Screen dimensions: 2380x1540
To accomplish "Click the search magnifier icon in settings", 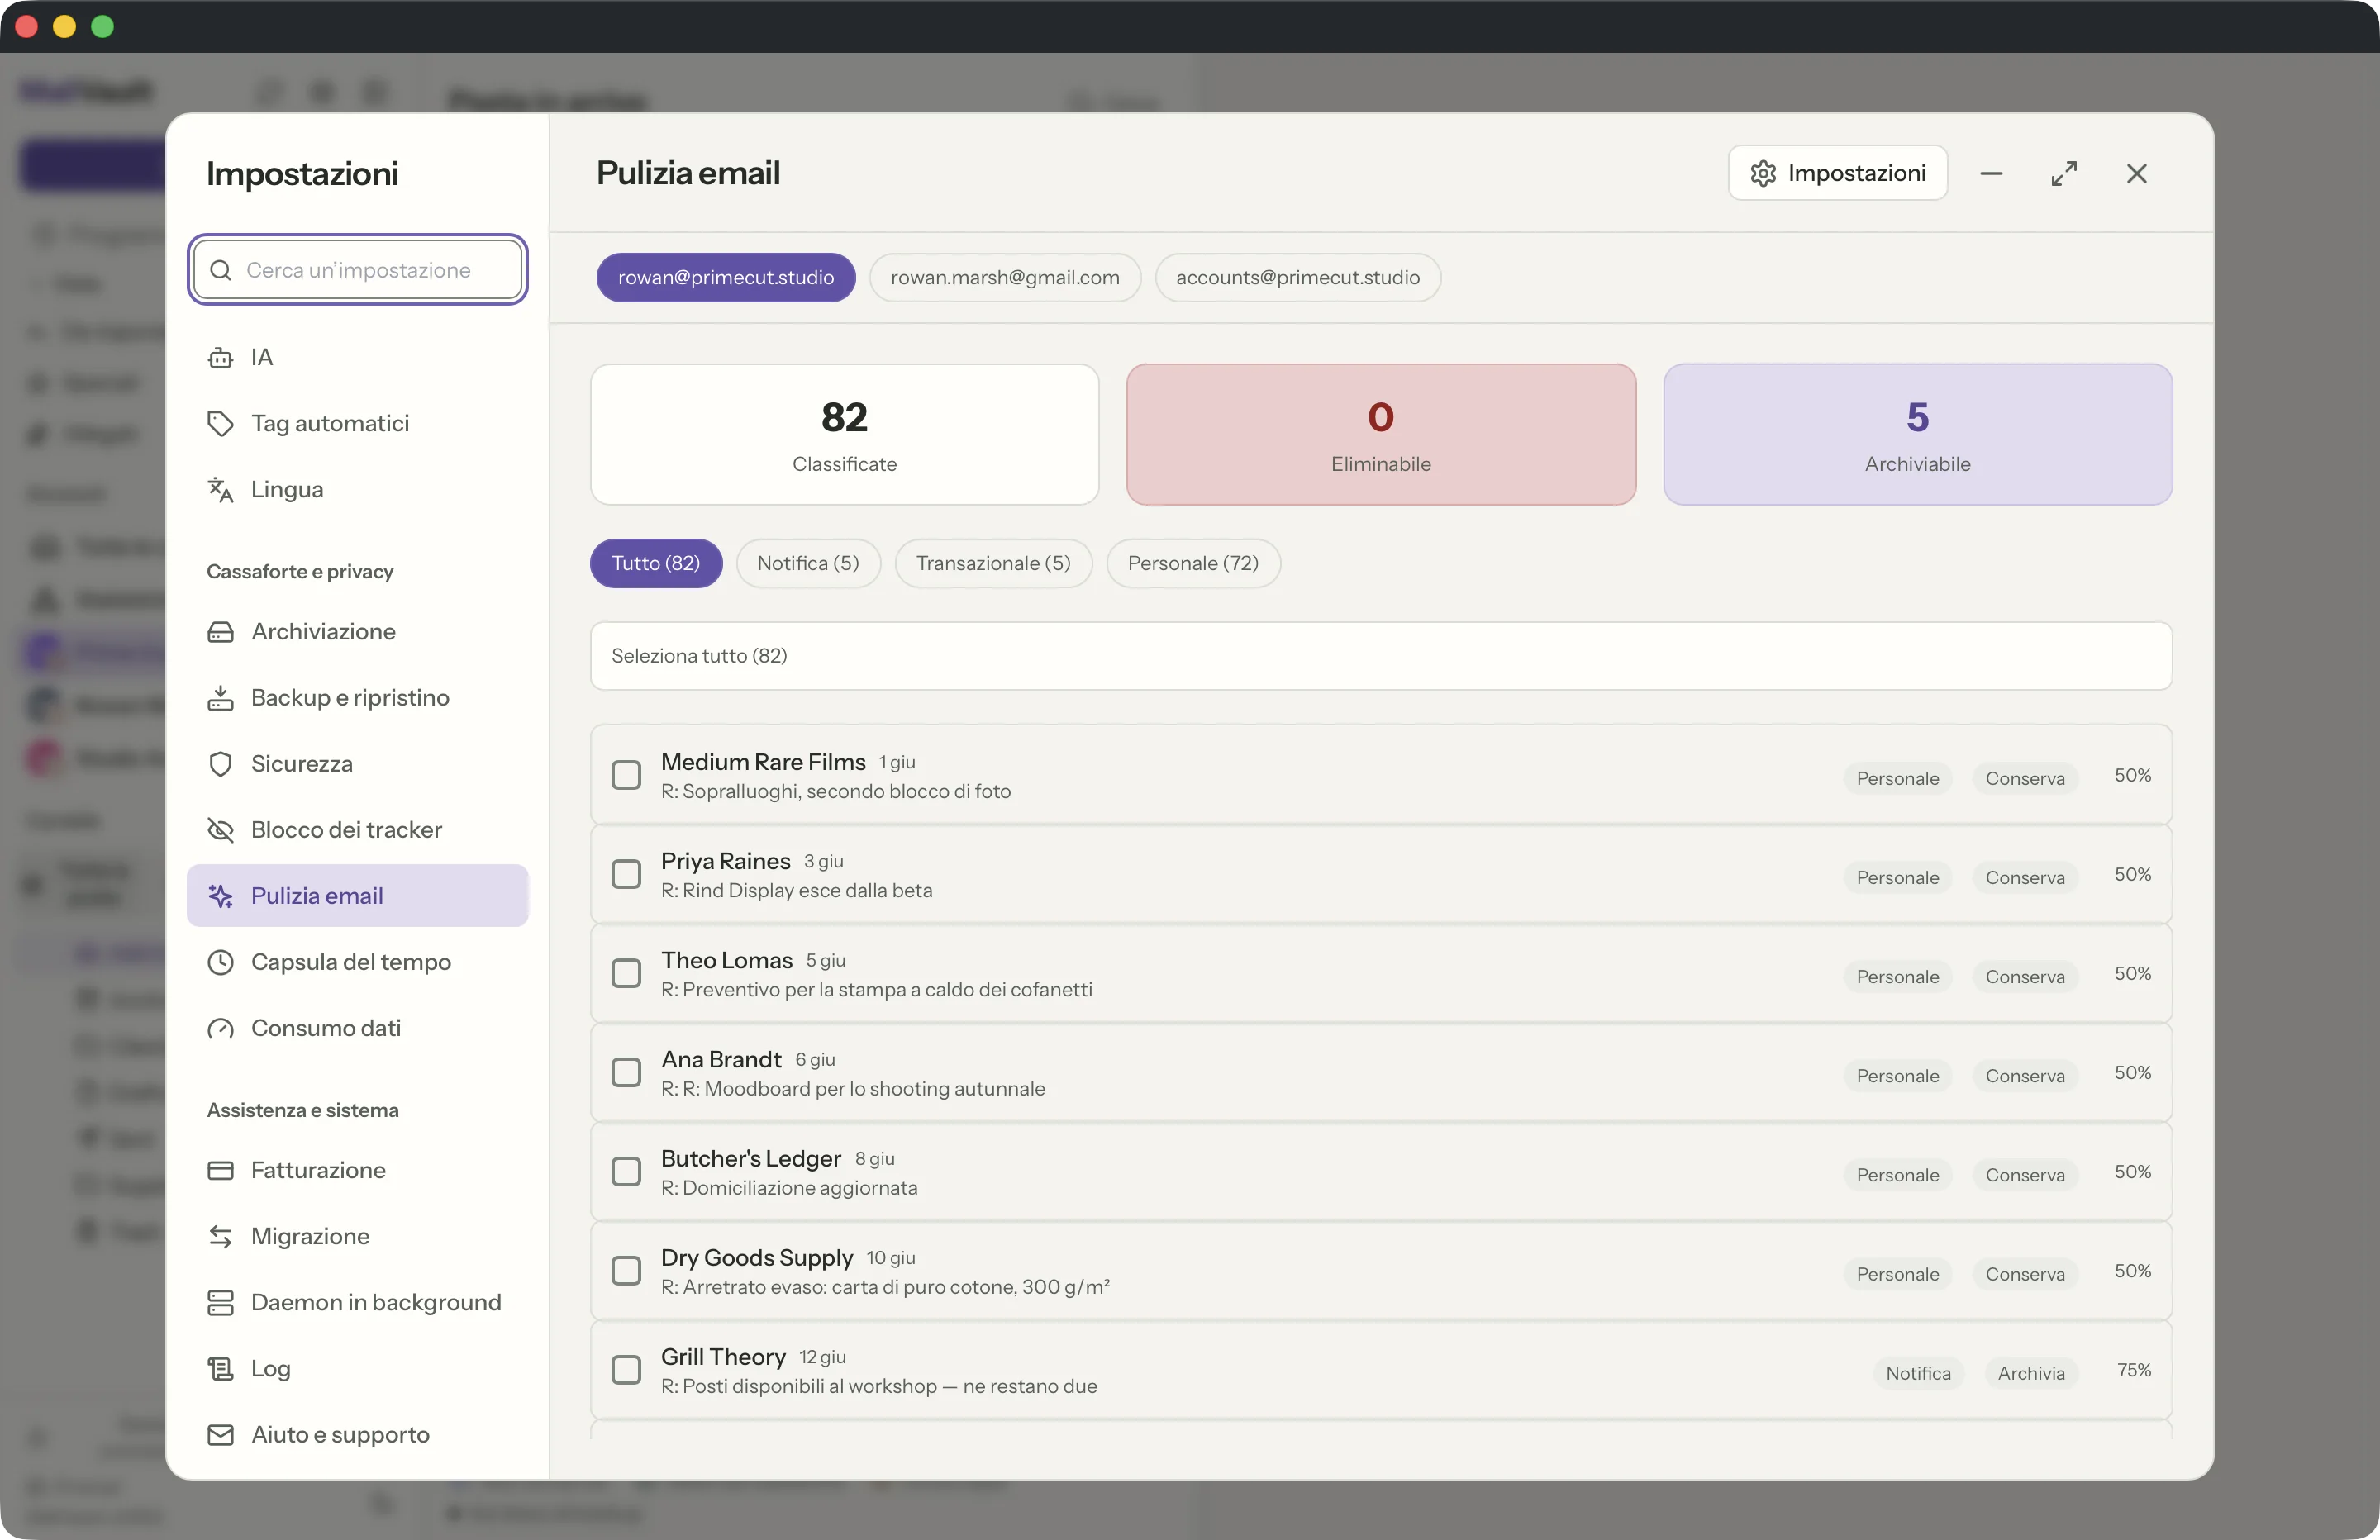I will coord(221,270).
